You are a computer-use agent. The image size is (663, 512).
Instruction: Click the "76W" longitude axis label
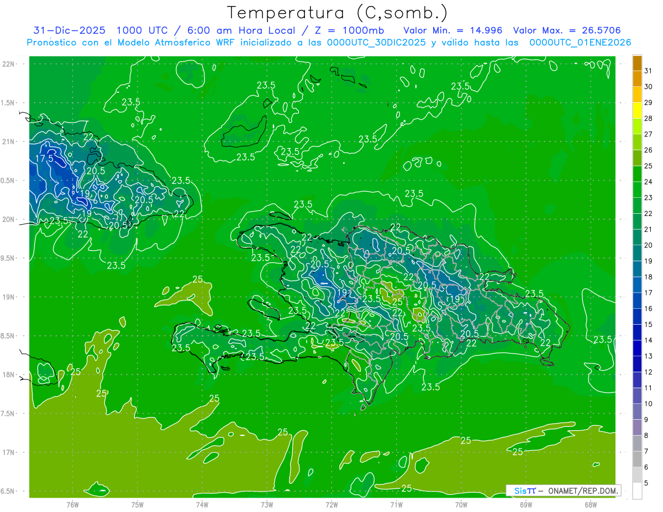[72, 505]
